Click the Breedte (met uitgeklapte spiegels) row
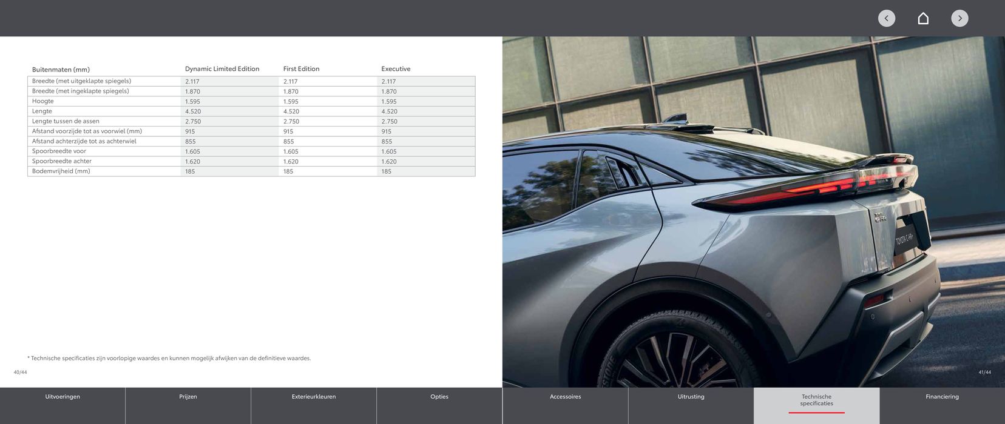Viewport: 1005px width, 424px height. [x=81, y=81]
